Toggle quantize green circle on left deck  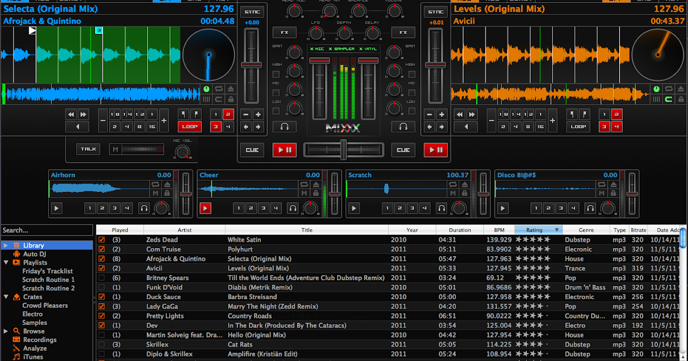[x=207, y=89]
